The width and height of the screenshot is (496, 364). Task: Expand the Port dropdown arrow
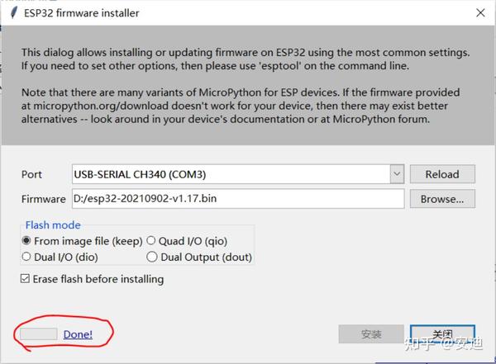point(397,174)
